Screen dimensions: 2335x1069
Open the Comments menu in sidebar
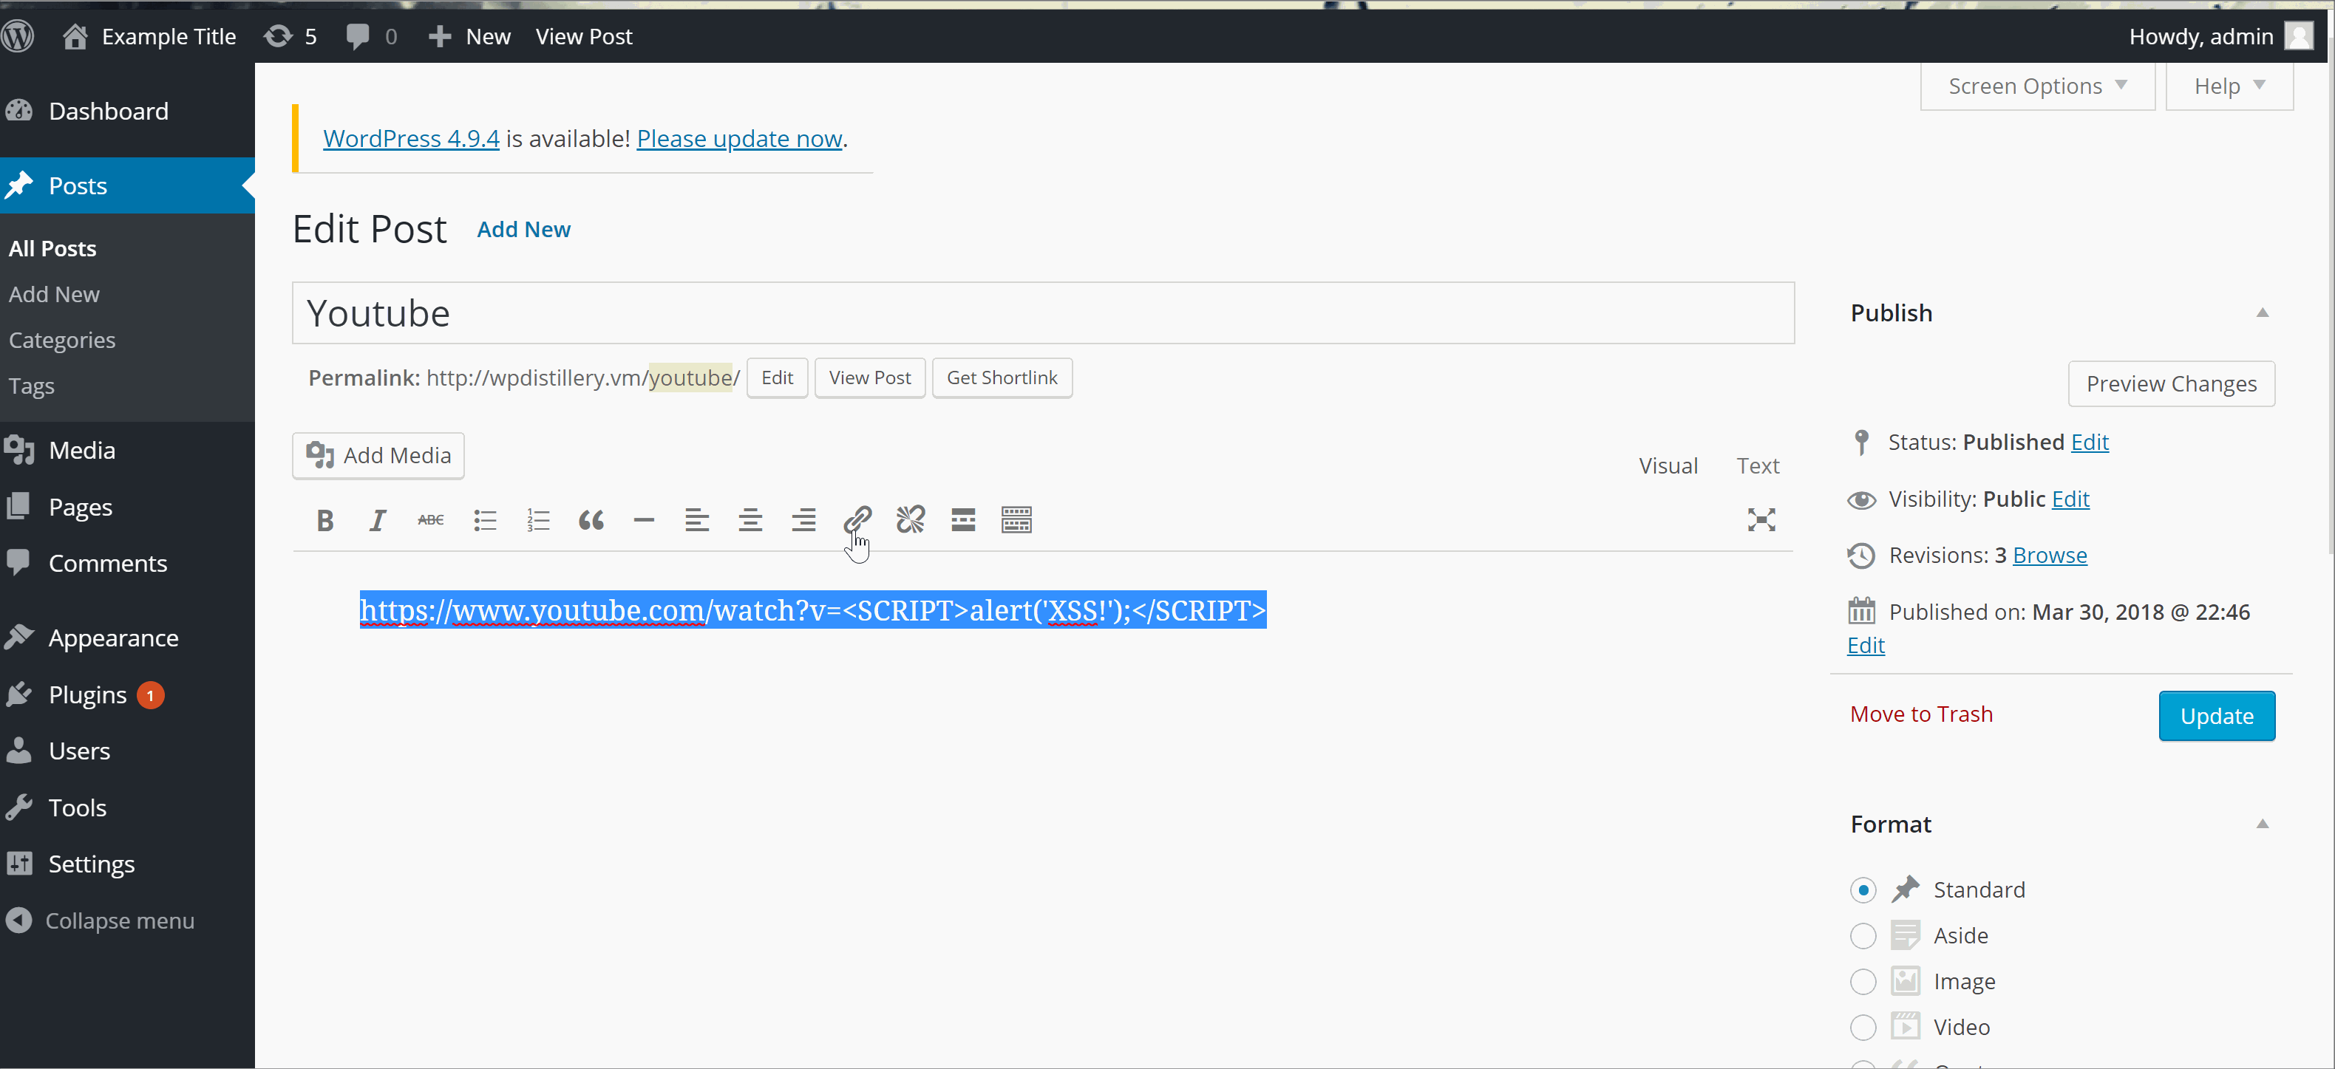127,564
